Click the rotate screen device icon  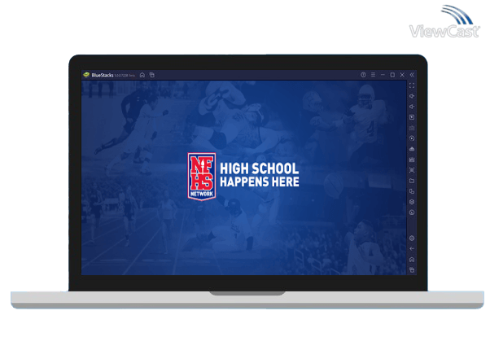(x=412, y=191)
